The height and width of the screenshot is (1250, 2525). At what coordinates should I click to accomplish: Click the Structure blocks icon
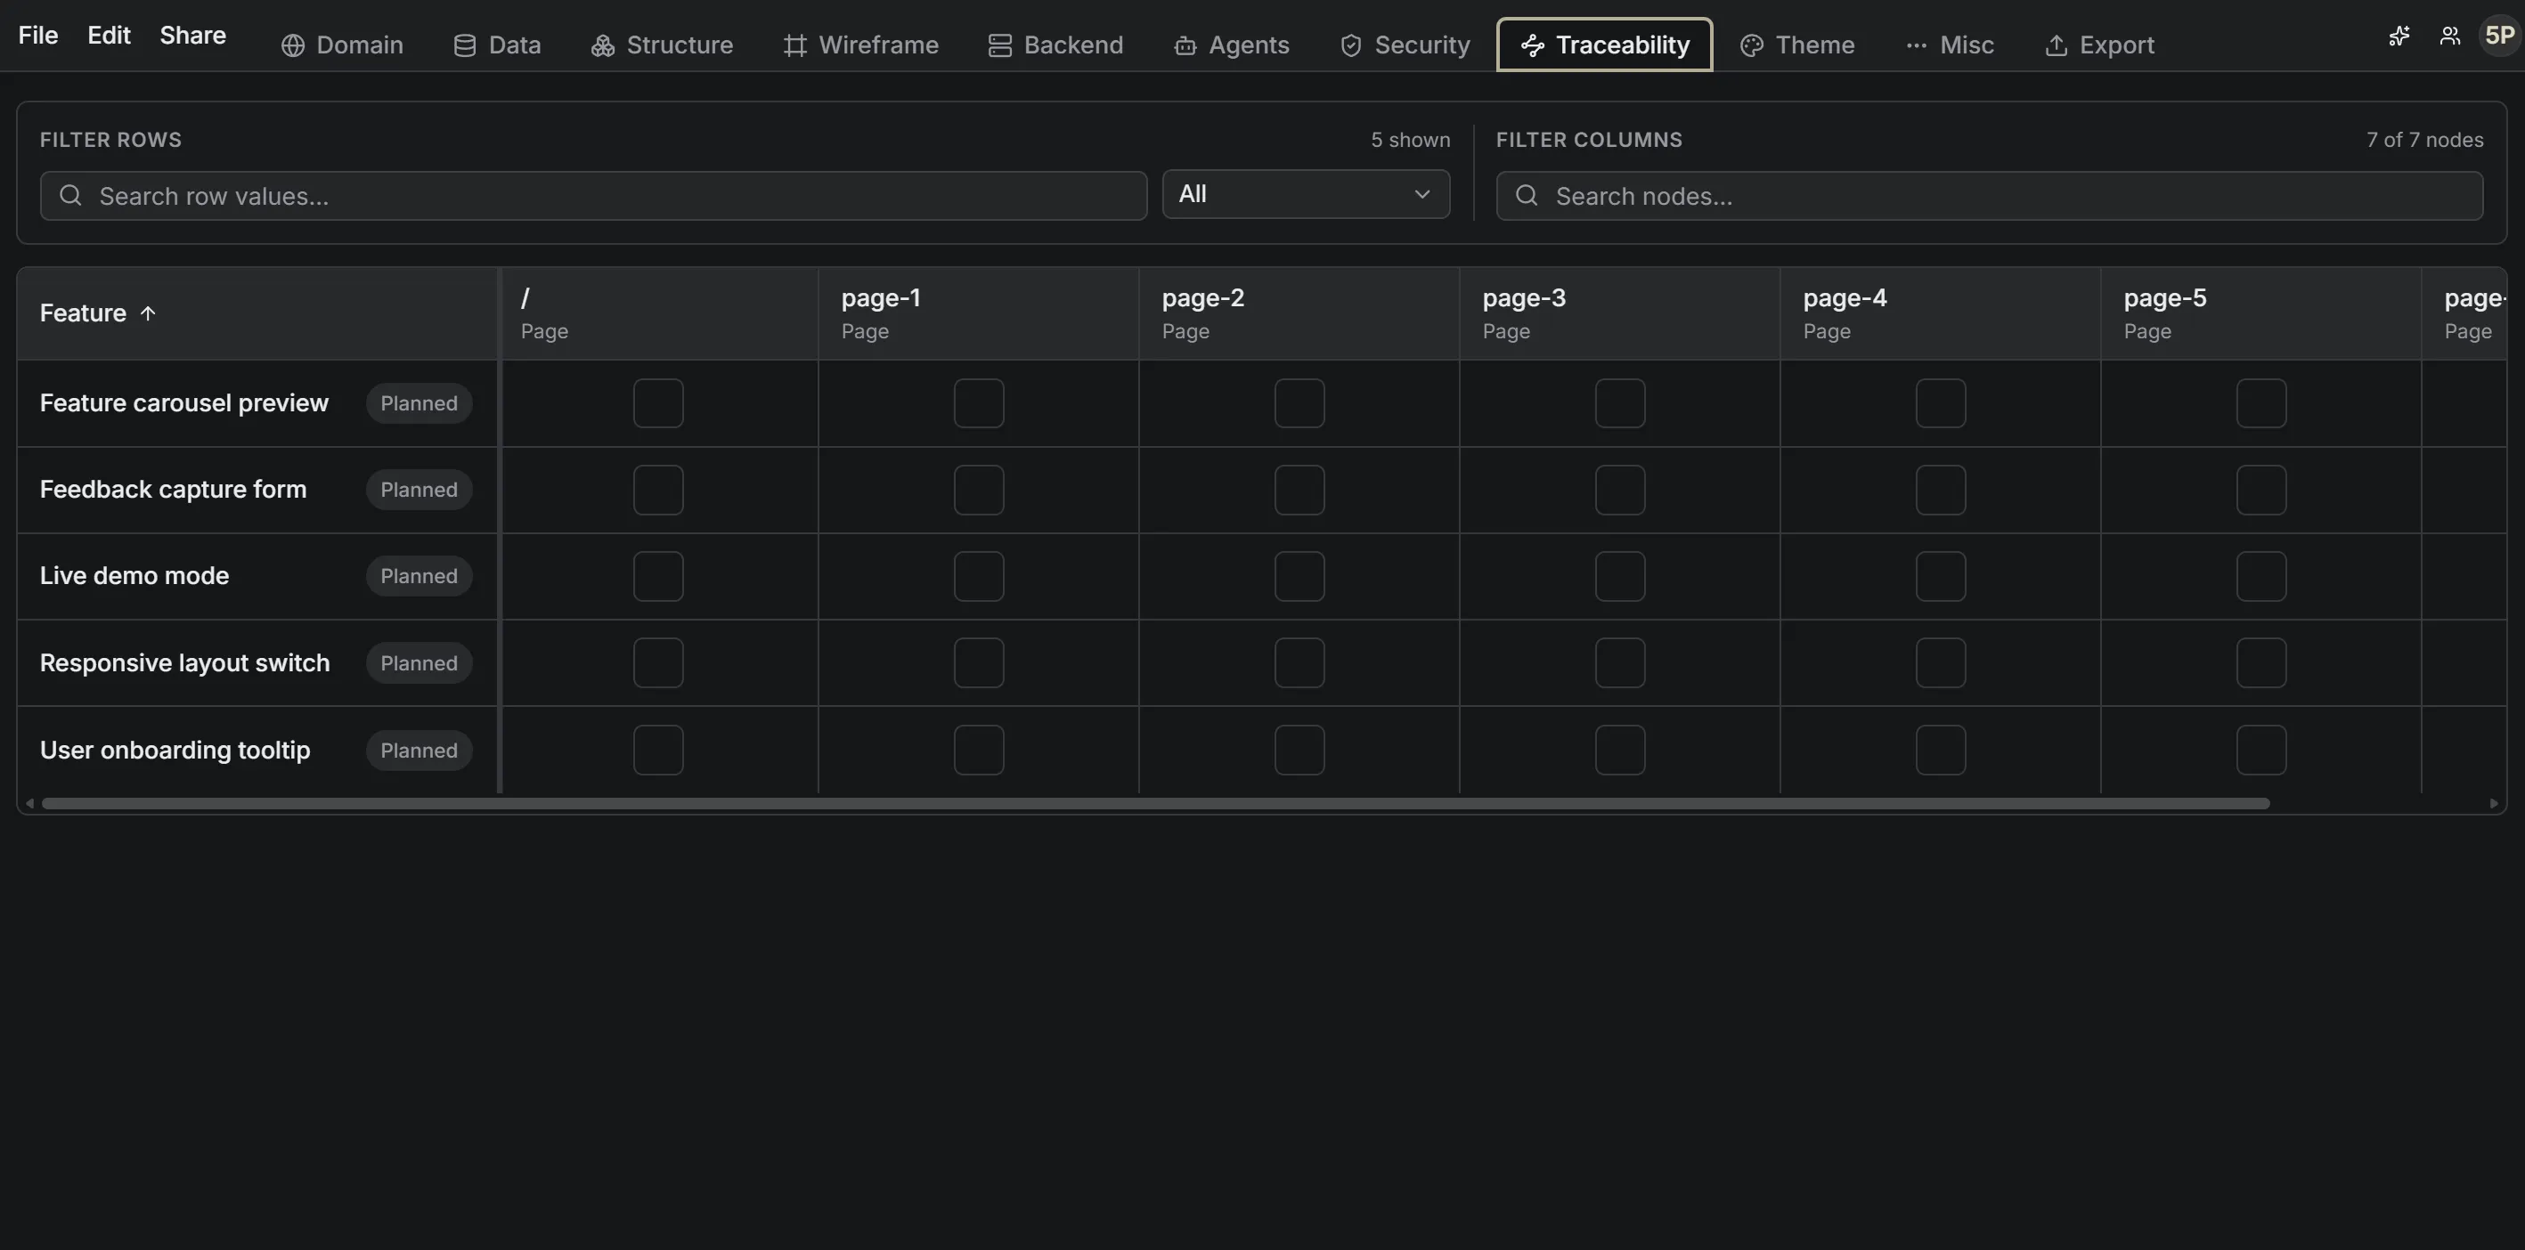tap(603, 46)
